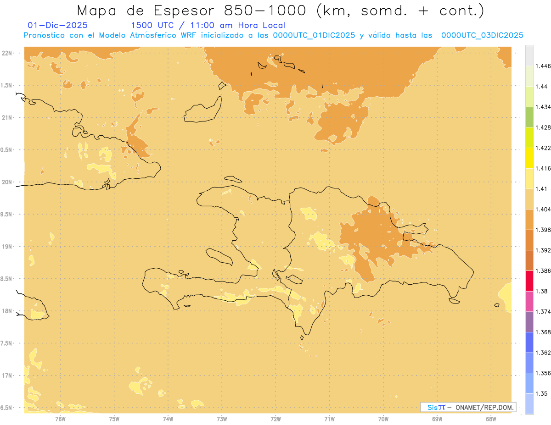Click the colorbar value '1.44'
The image size is (551, 425).
(x=541, y=87)
